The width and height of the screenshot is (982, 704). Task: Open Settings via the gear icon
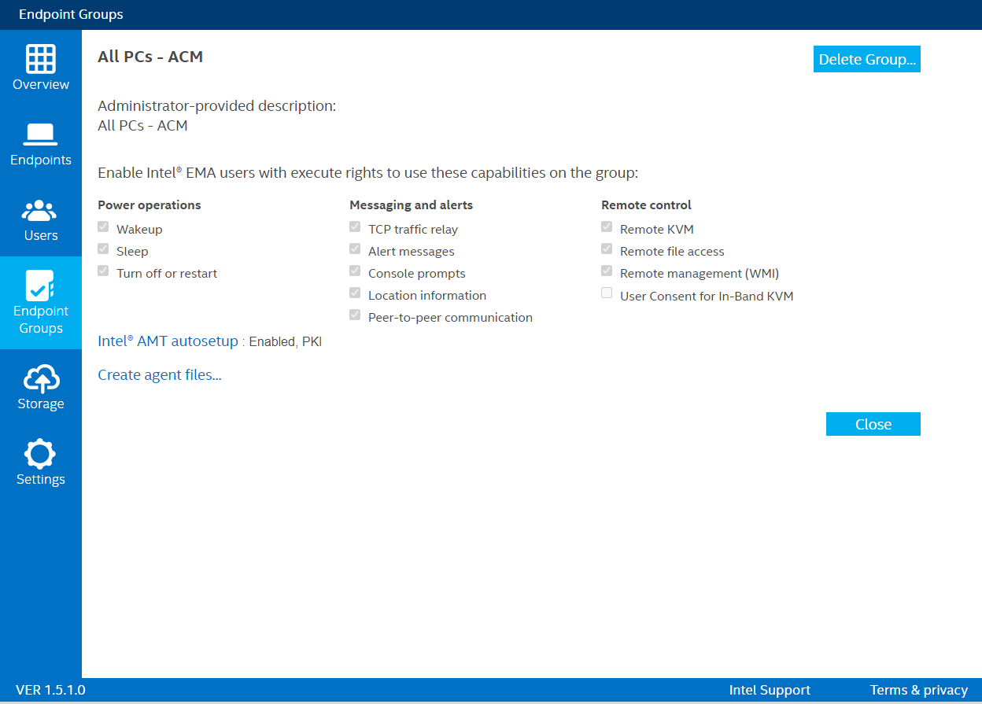pos(41,452)
